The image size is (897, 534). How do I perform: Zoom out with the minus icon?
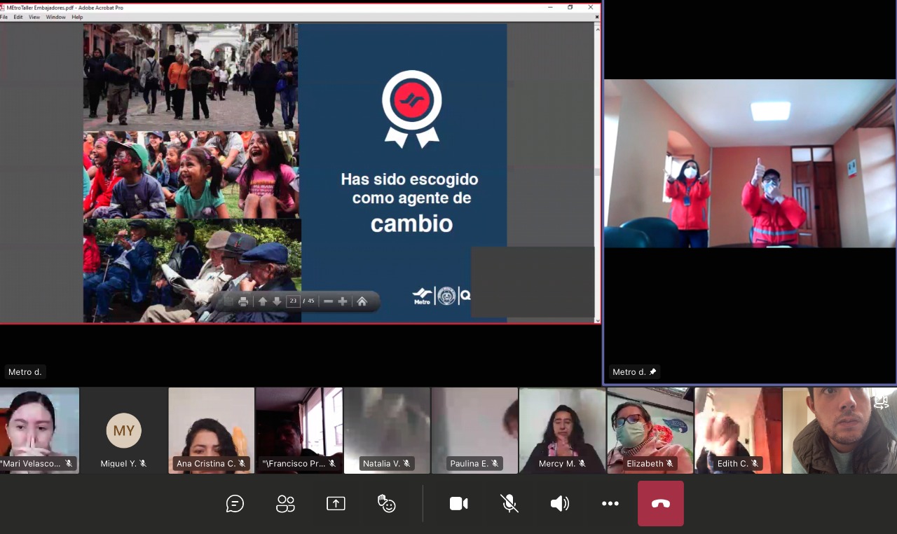[328, 301]
